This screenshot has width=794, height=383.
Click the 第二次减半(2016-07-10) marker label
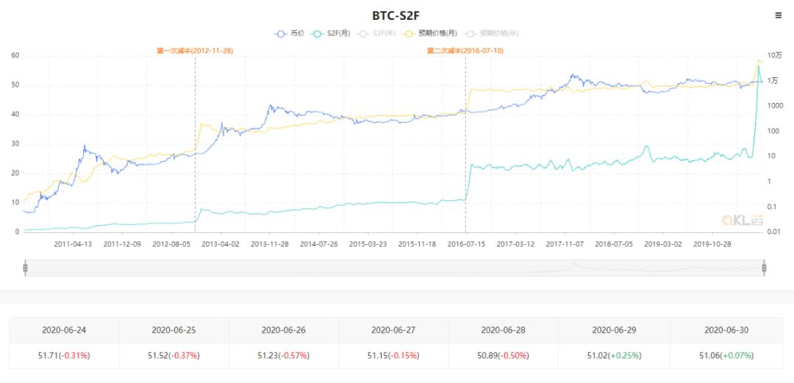coord(465,51)
